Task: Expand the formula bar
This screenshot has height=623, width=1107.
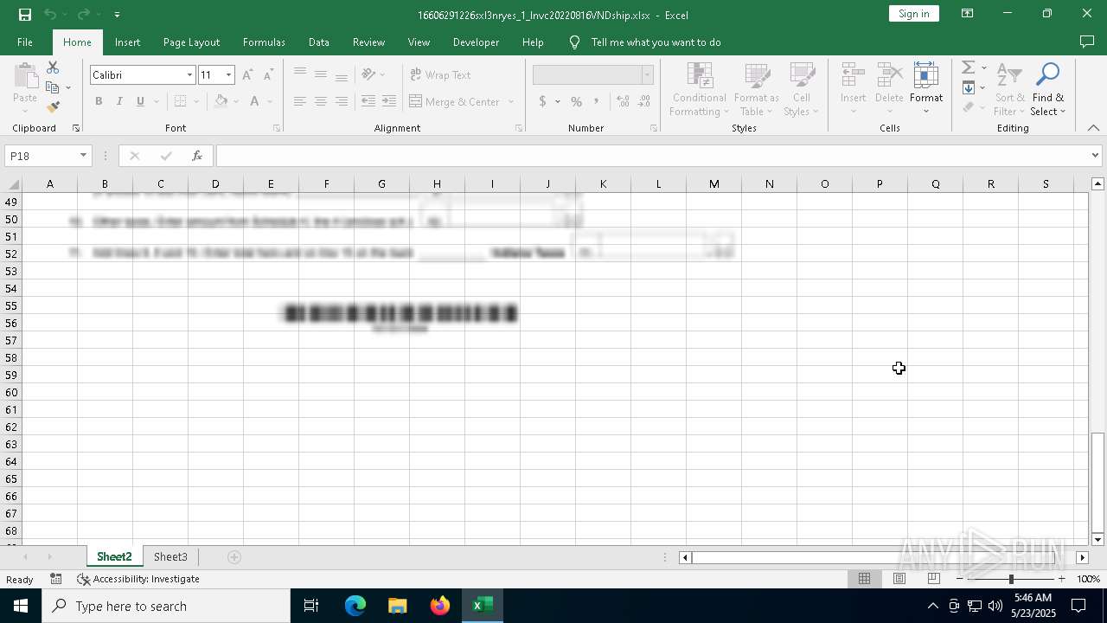Action: tap(1095, 156)
